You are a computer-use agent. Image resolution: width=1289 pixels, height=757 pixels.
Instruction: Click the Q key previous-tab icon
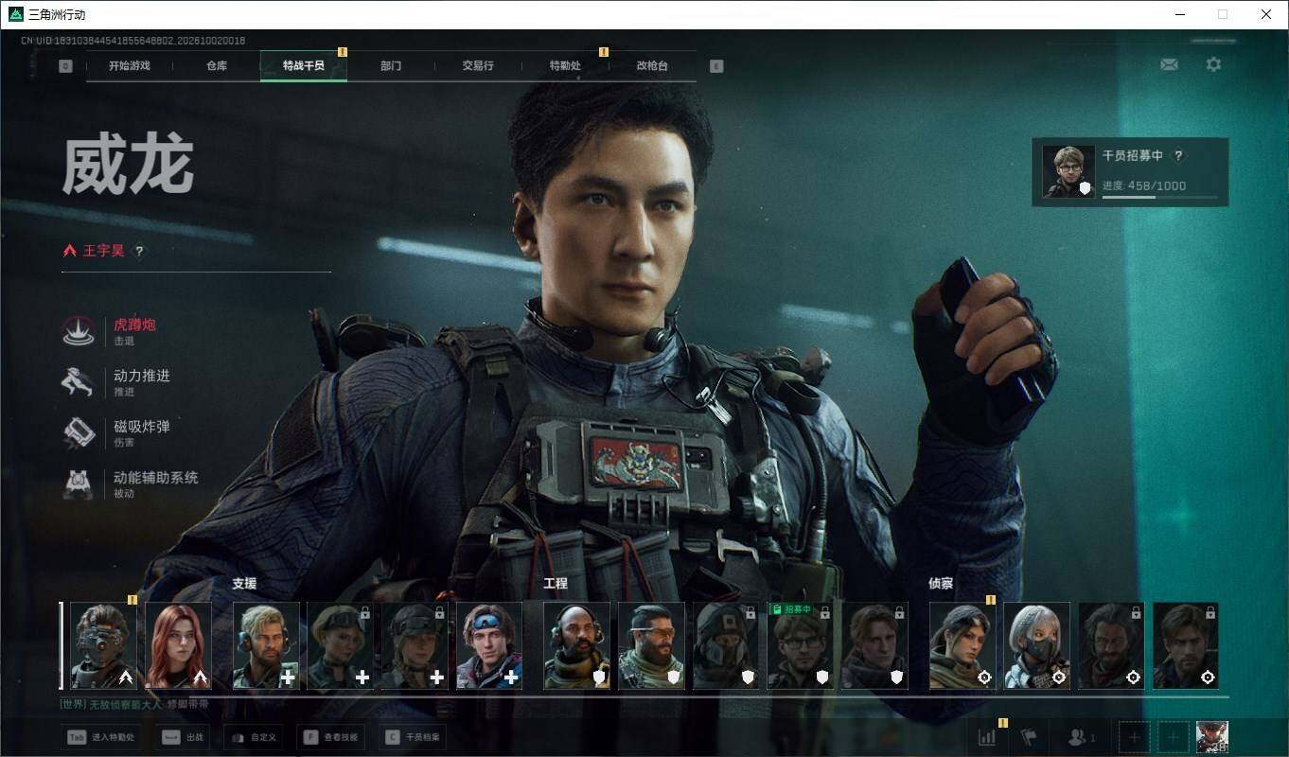point(65,66)
